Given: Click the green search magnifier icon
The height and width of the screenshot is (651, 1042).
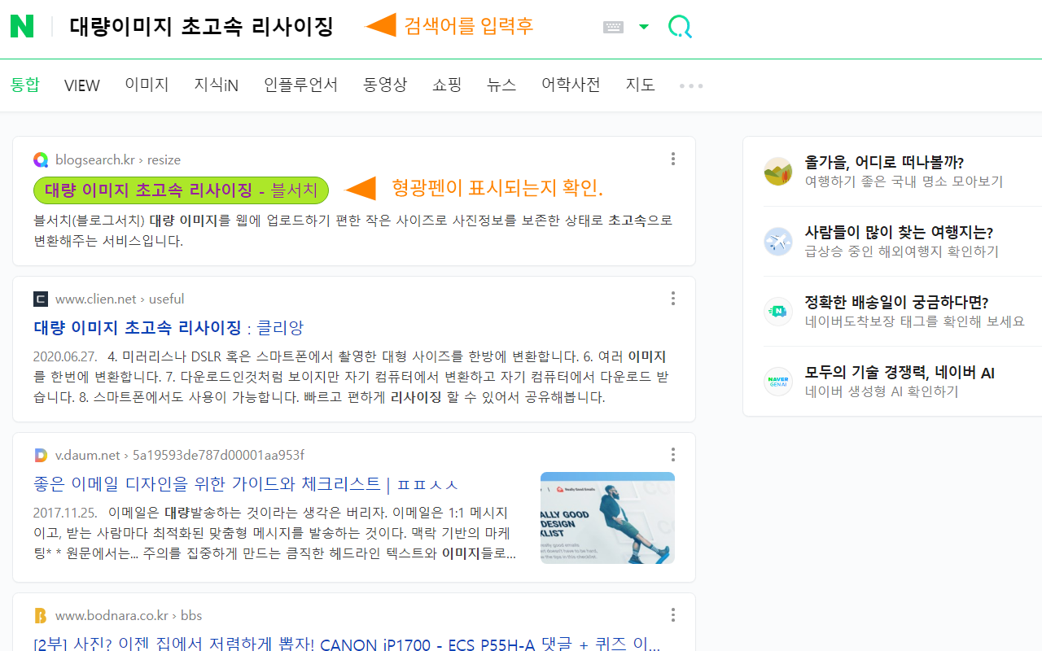Looking at the screenshot, I should [x=680, y=26].
